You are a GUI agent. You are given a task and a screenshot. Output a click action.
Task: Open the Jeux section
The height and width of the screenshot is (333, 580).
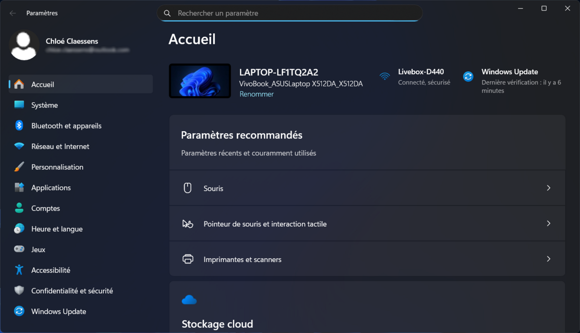pos(81,250)
